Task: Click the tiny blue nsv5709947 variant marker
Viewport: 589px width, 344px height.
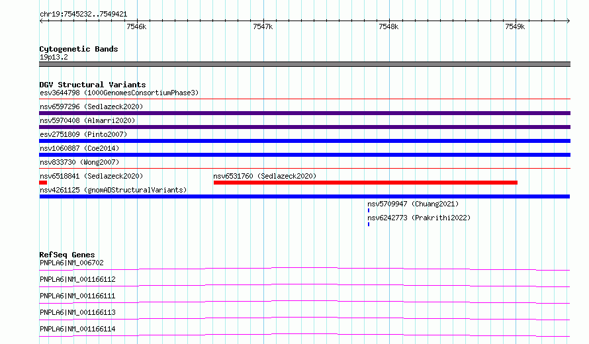Action: tap(369, 210)
